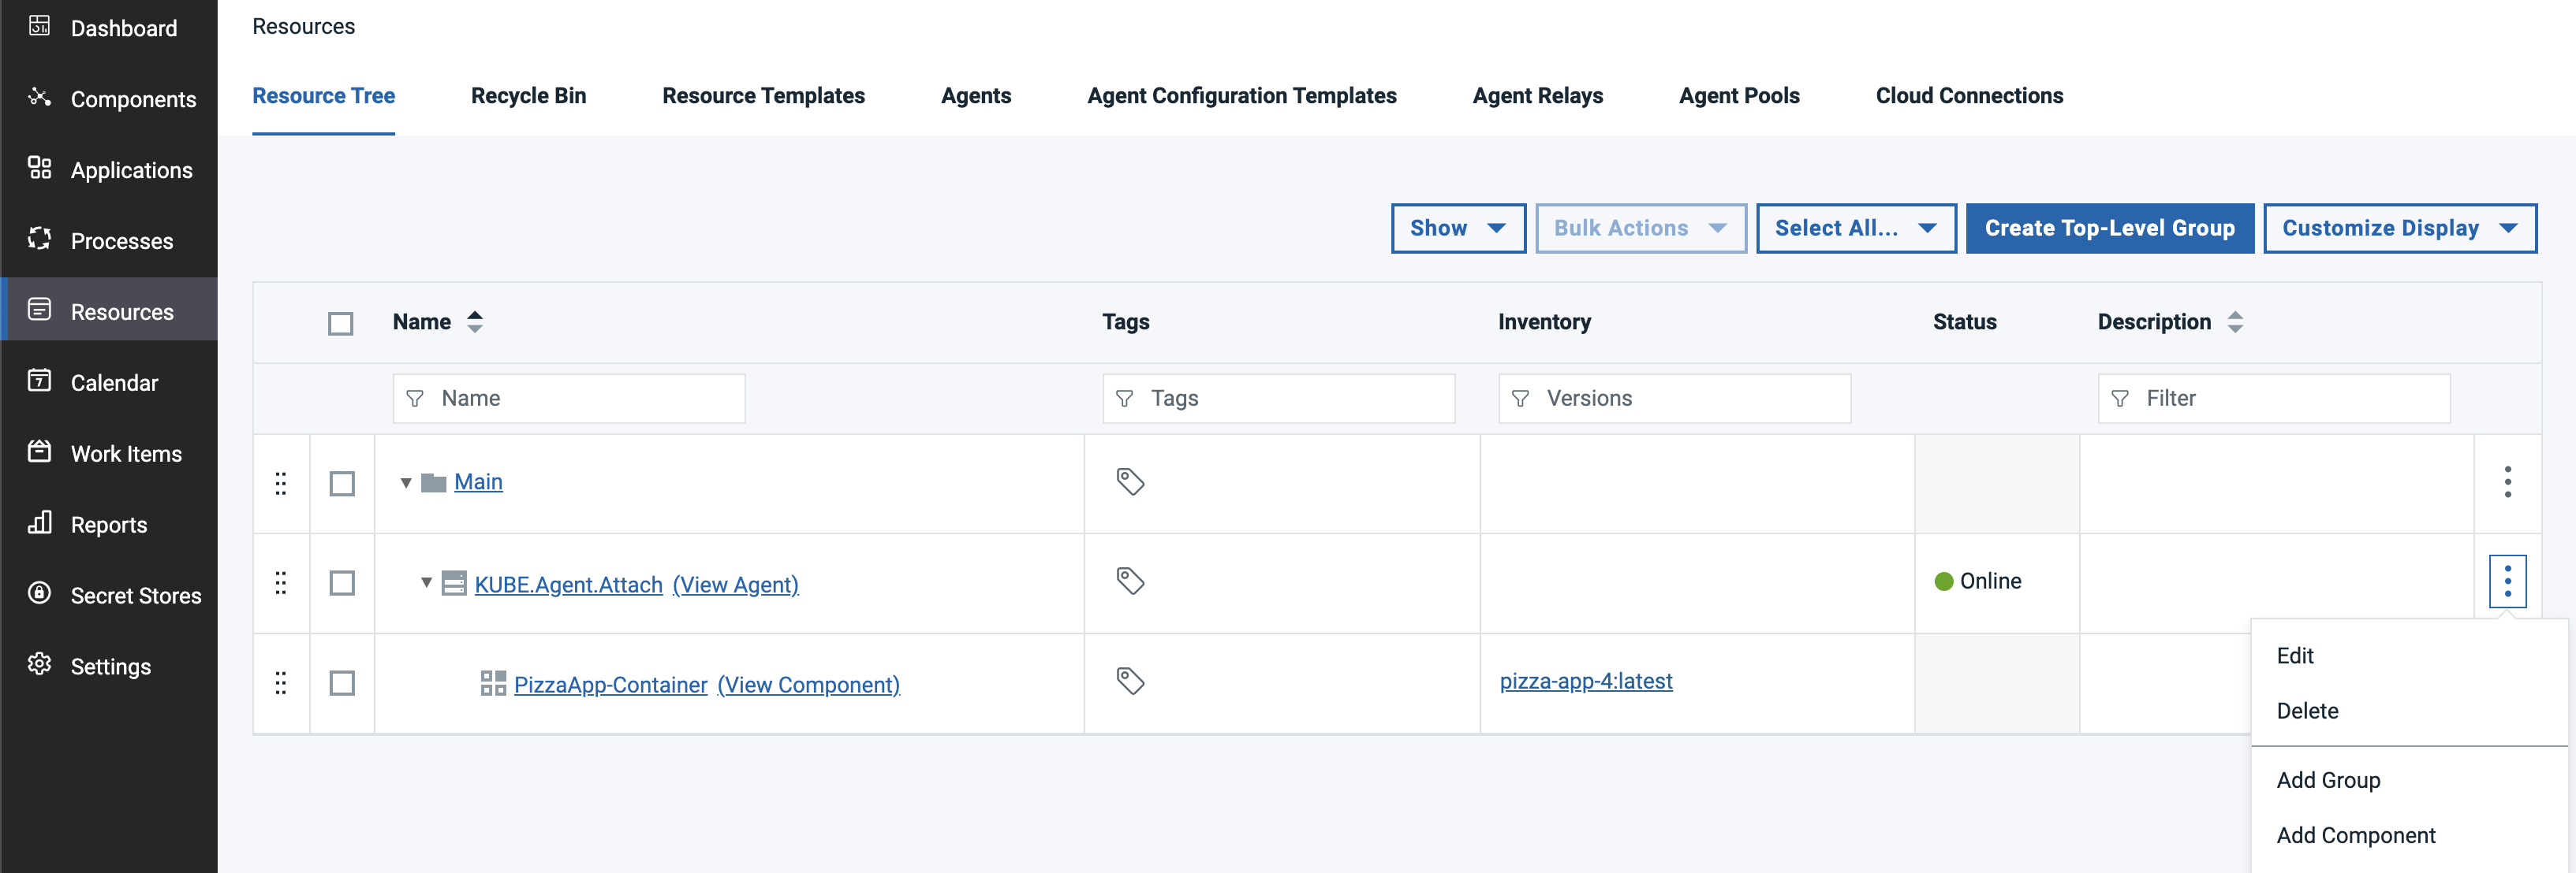2576x873 pixels.
Task: Open the Show dropdown
Action: (x=1458, y=228)
